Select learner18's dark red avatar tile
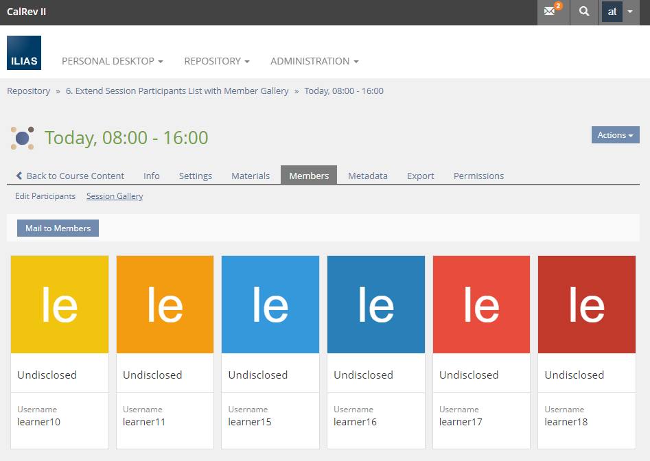 587,305
